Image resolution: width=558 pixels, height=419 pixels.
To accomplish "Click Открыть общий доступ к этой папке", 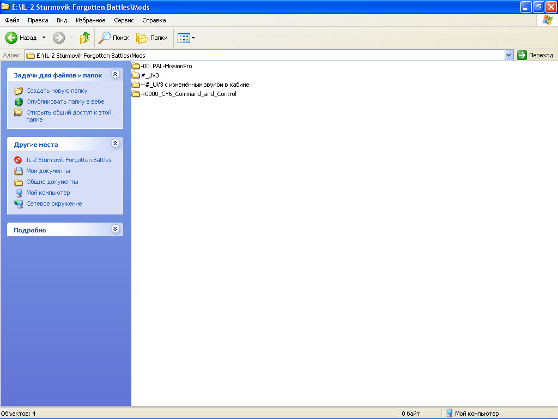I will 69,116.
